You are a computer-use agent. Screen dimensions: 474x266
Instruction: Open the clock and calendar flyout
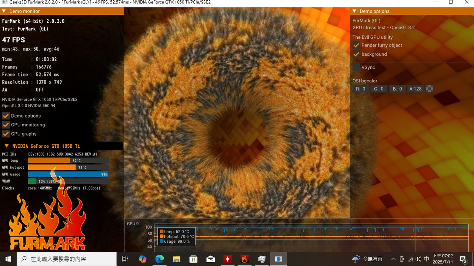tap(443, 259)
